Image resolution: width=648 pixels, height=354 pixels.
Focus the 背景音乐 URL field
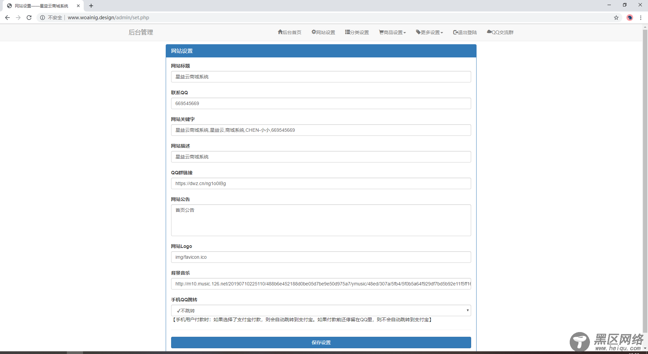tap(321, 284)
